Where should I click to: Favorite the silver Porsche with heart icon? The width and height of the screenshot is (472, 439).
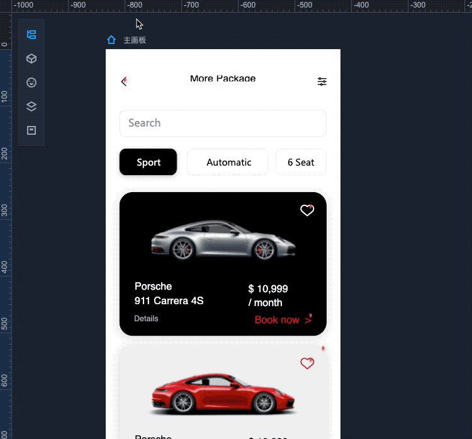[307, 210]
